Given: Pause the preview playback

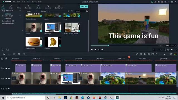Looking at the screenshot, I should click(x=99, y=49).
